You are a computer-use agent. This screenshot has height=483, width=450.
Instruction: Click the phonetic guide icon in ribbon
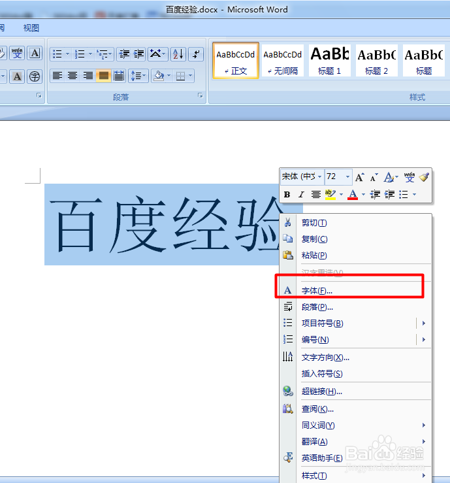[x=17, y=54]
